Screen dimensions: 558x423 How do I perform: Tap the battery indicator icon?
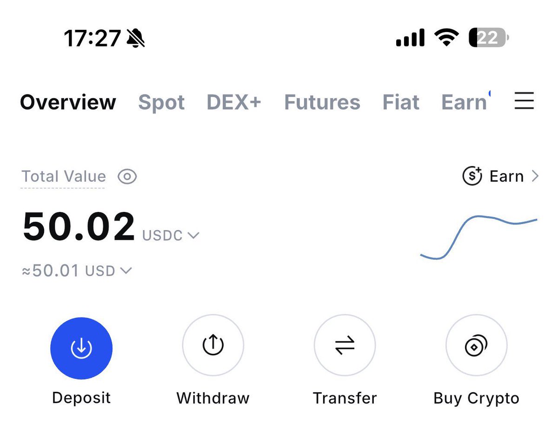click(489, 37)
